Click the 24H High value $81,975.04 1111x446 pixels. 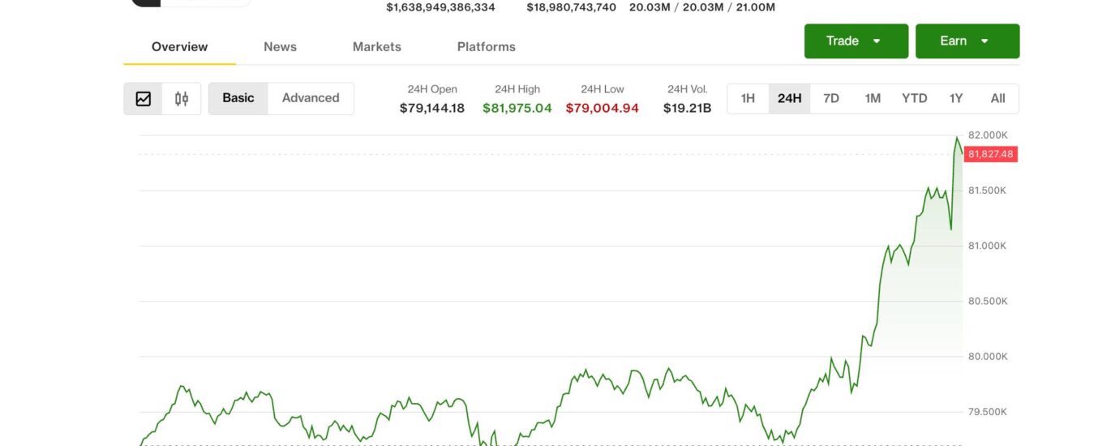coord(517,108)
